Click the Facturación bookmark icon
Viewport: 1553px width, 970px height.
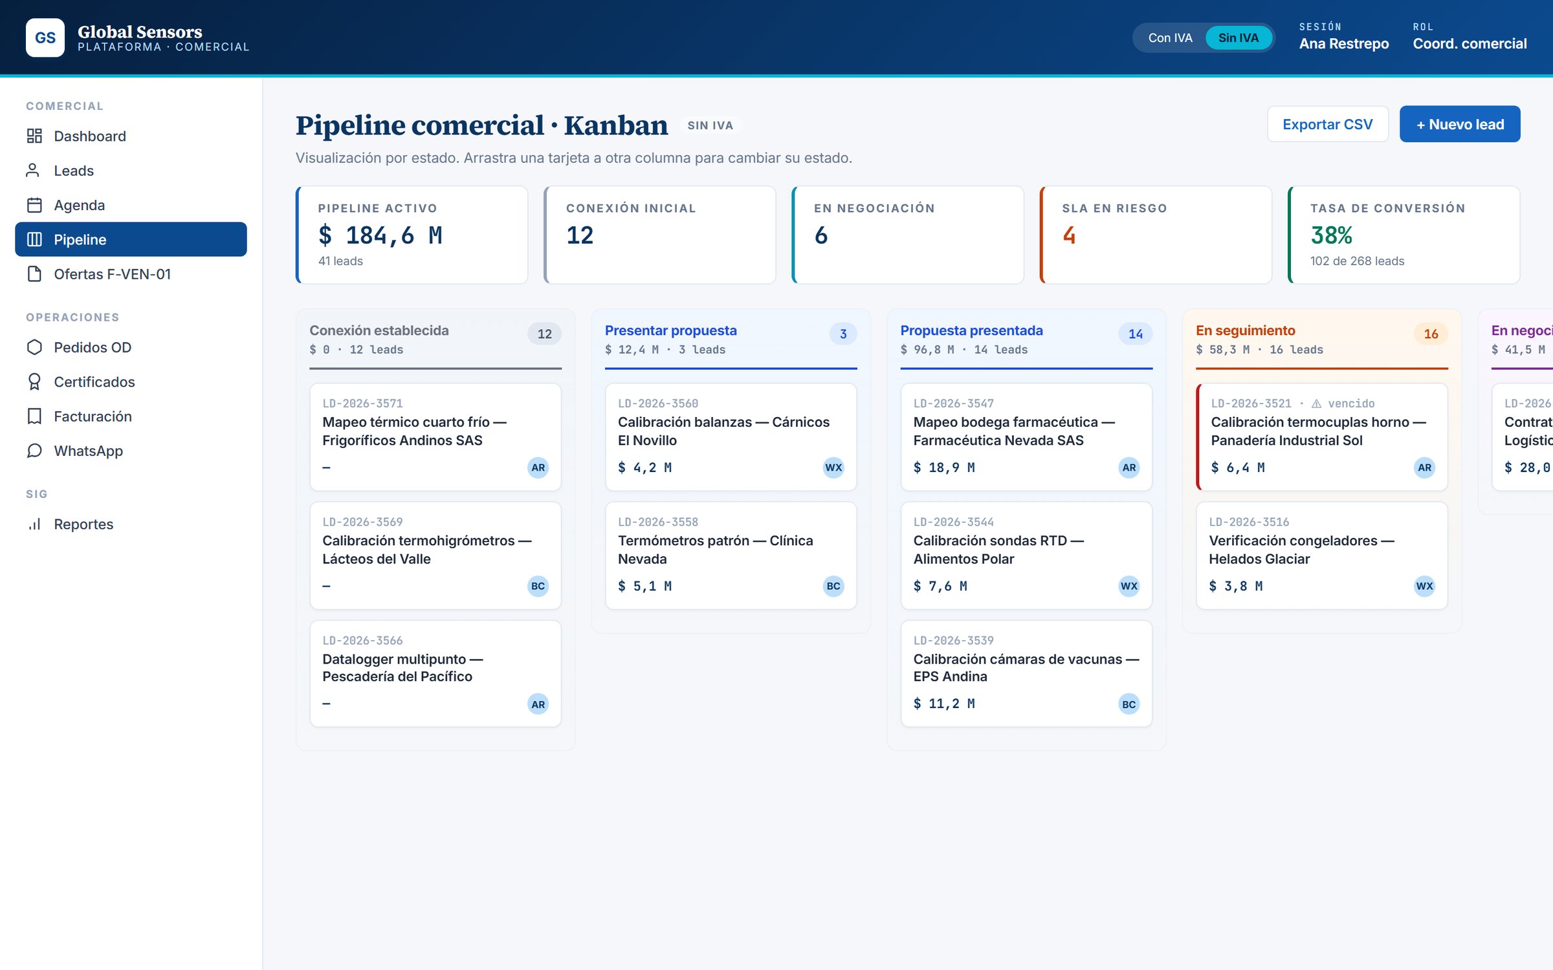tap(34, 416)
